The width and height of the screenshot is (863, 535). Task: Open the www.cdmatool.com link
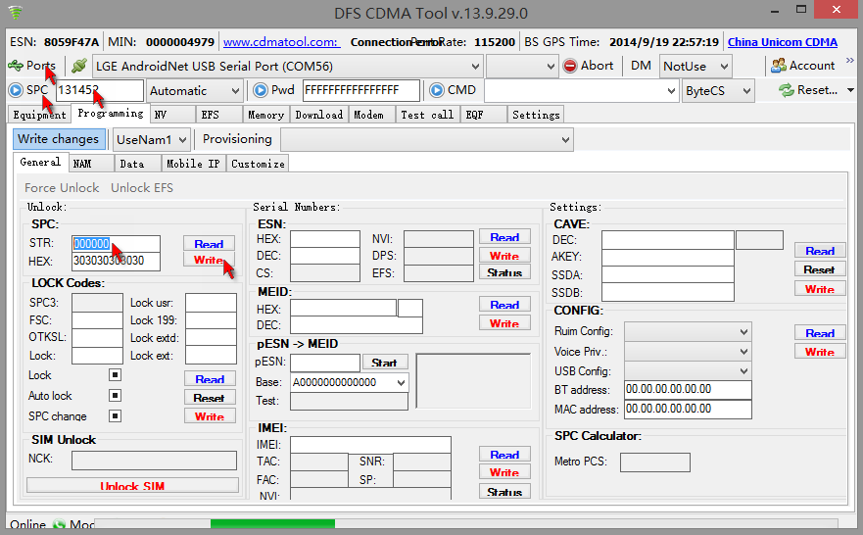[x=281, y=42]
